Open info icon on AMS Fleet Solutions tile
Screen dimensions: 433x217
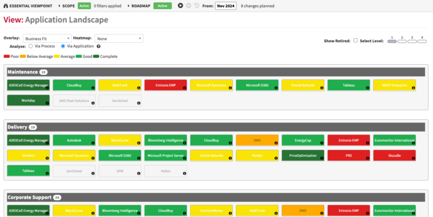pos(93,103)
